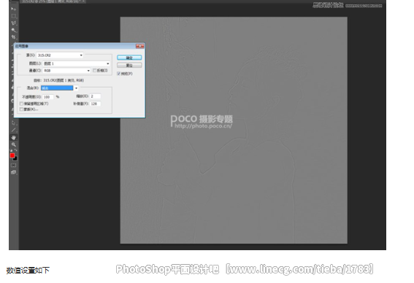The image size is (414, 283).
Task: Select the Move tool in the toolbar
Action: pyautogui.click(x=13, y=9)
